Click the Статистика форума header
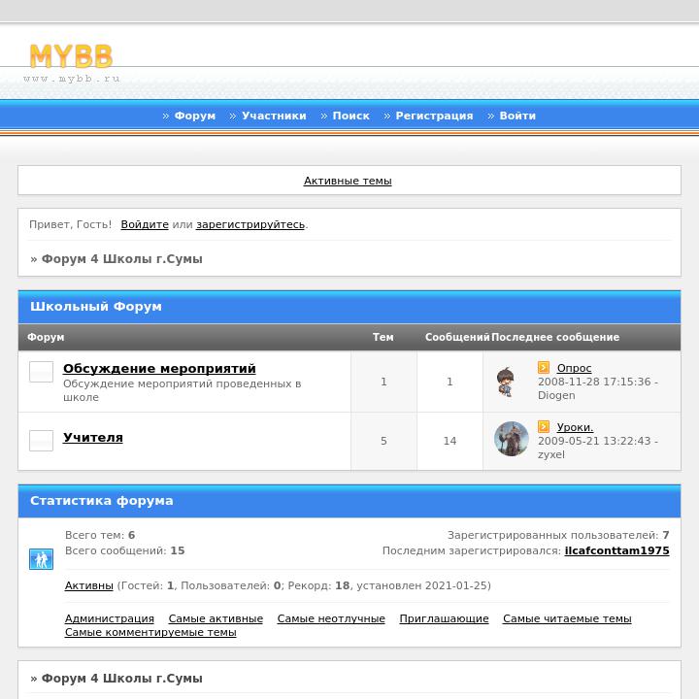Image resolution: width=699 pixels, height=699 pixels. [x=102, y=501]
